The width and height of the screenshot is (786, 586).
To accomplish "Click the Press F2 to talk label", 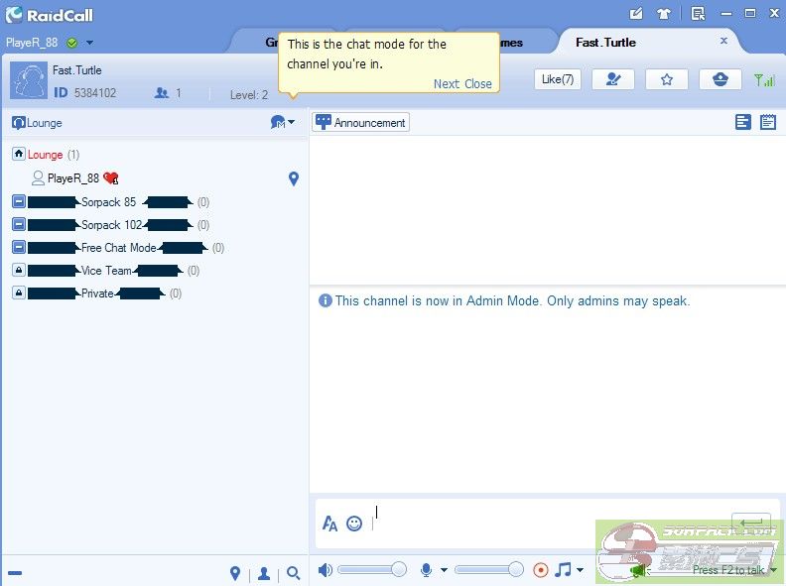I will [x=728, y=570].
